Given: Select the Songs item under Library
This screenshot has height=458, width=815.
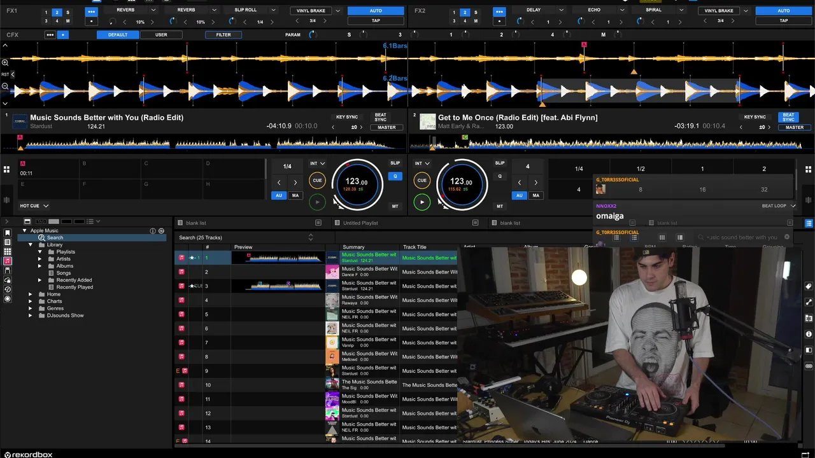Looking at the screenshot, I should pyautogui.click(x=64, y=273).
